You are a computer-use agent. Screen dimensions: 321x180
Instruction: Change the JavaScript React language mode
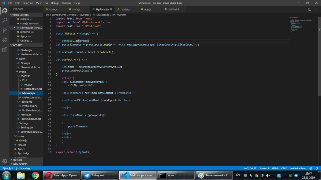coord(298,168)
